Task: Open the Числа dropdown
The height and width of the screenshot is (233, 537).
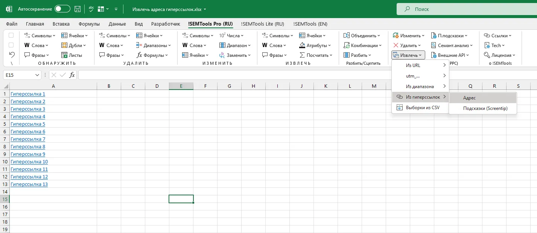Action: [231, 35]
